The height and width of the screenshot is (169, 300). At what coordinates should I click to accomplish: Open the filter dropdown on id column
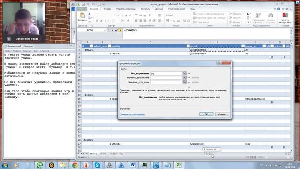91,46
